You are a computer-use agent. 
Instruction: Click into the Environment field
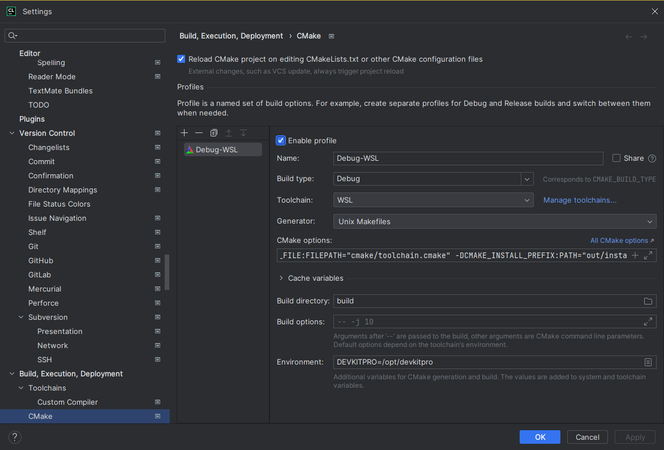tap(495, 362)
